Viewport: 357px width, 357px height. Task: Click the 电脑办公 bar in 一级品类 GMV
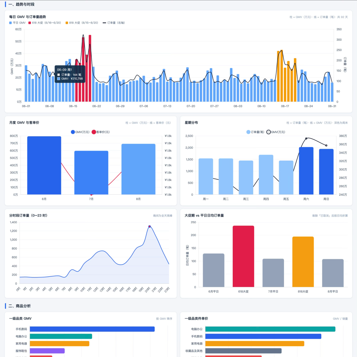pos(61,336)
